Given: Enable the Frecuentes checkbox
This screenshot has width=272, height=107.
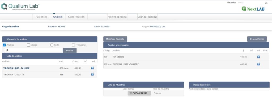Looking at the screenshot, I should 73,45.
